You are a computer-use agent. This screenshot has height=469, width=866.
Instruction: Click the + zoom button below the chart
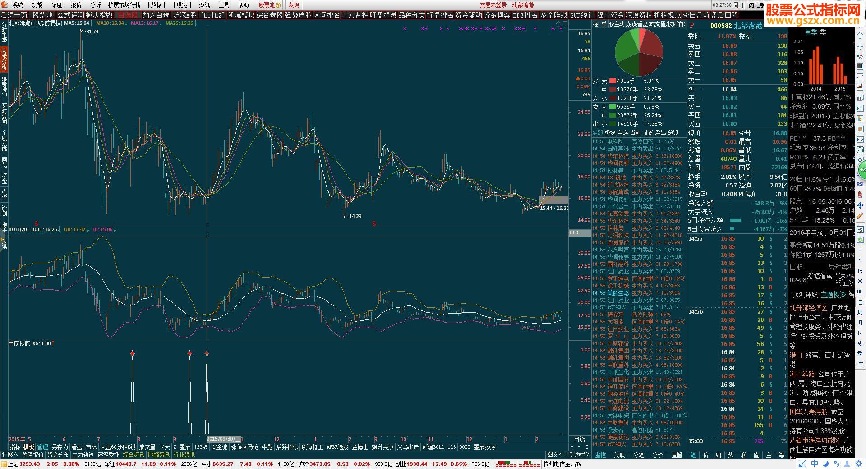(572, 447)
